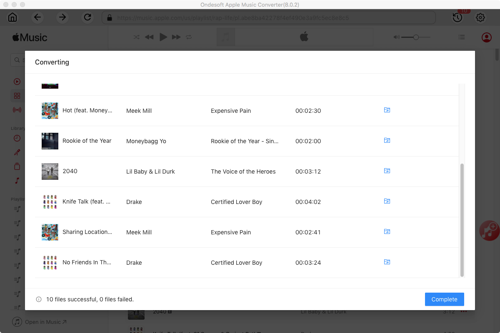Image resolution: width=500 pixels, height=333 pixels.
Task: Click the info icon beside files successful
Action: [39, 299]
